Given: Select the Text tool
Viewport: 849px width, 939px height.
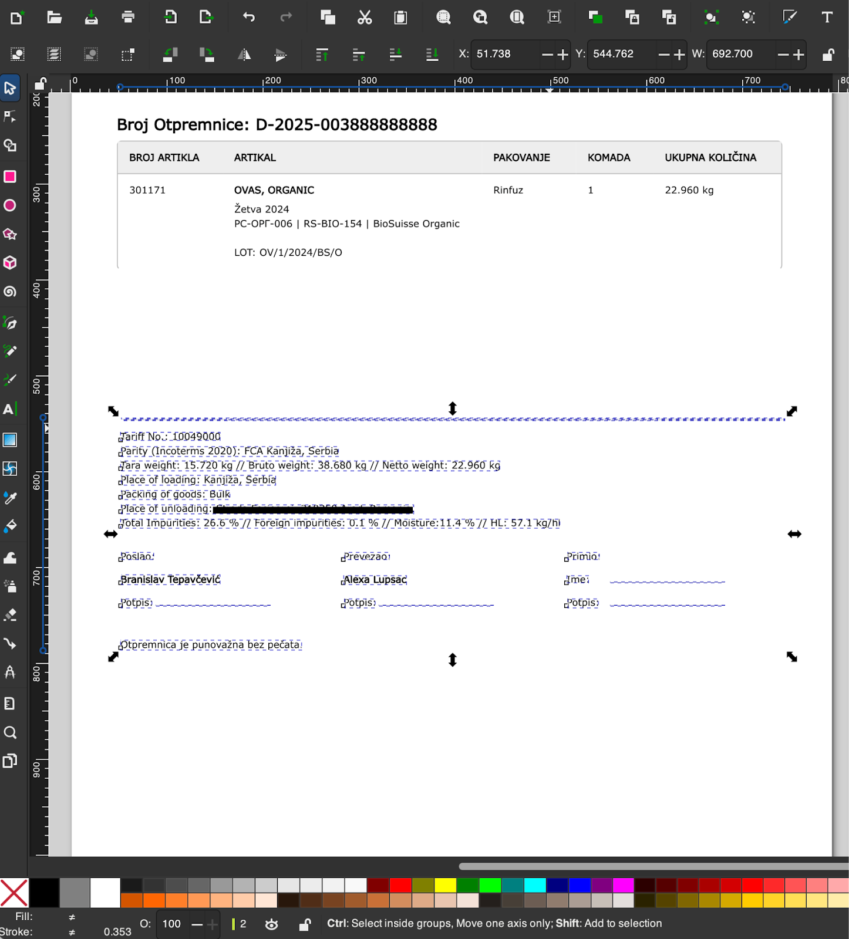Looking at the screenshot, I should click(x=10, y=409).
